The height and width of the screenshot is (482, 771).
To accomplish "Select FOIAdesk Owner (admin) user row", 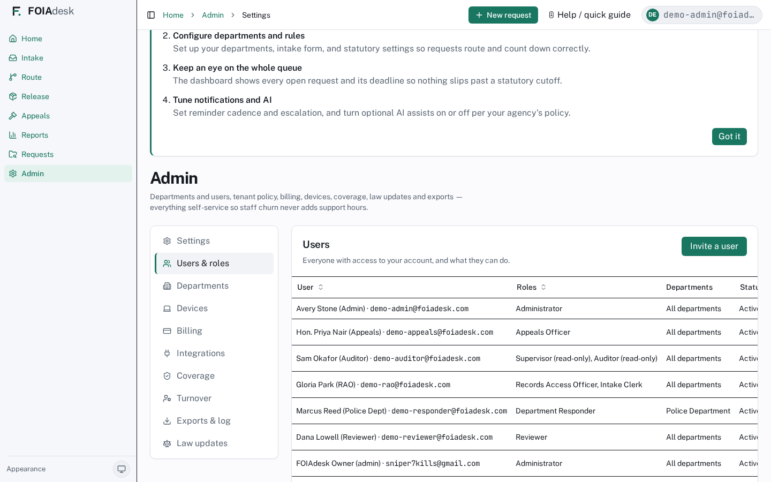I will [525, 463].
